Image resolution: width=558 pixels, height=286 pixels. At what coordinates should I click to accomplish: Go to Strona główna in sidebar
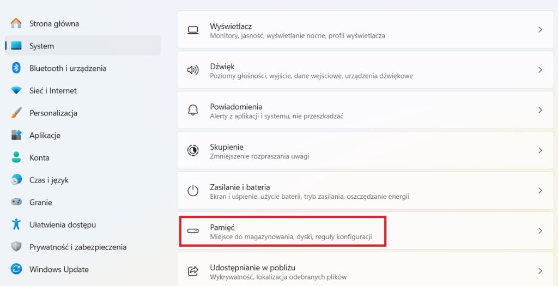[x=54, y=23]
